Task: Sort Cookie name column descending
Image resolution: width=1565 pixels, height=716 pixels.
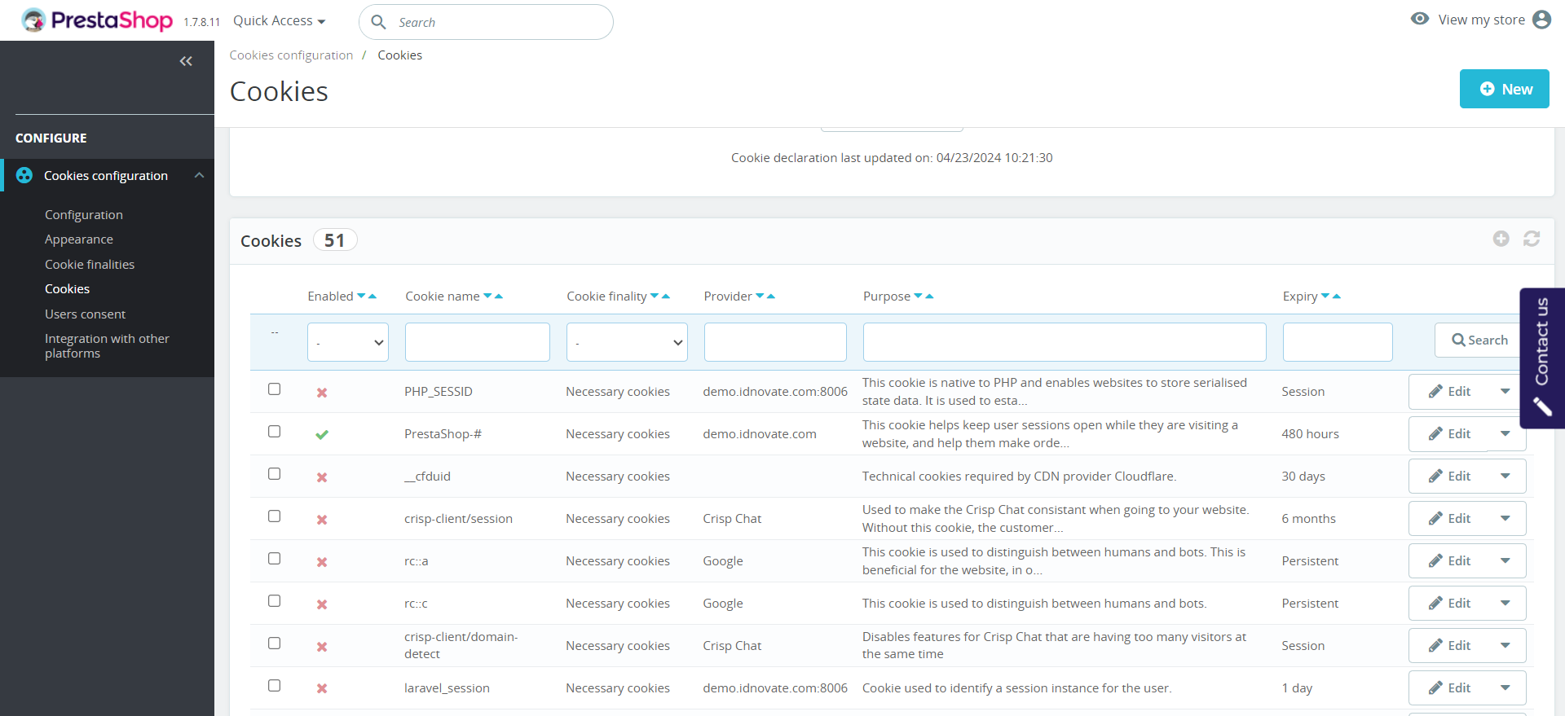Action: coord(487,297)
